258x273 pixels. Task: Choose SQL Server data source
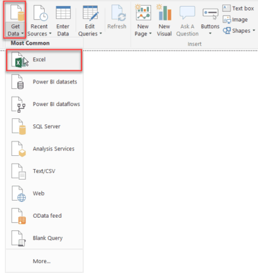[x=44, y=126]
